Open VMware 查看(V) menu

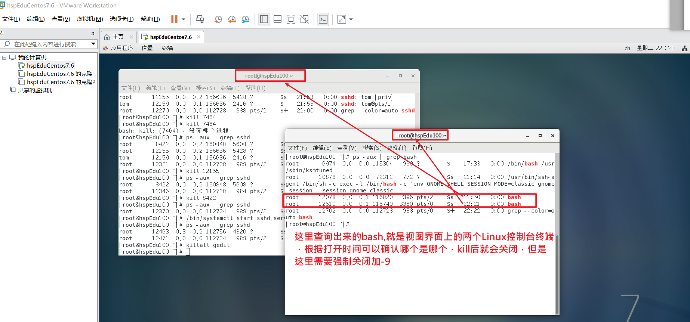tap(61, 19)
